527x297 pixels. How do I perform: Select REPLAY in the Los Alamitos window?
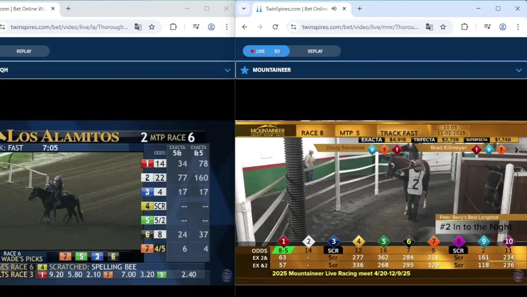coord(24,51)
